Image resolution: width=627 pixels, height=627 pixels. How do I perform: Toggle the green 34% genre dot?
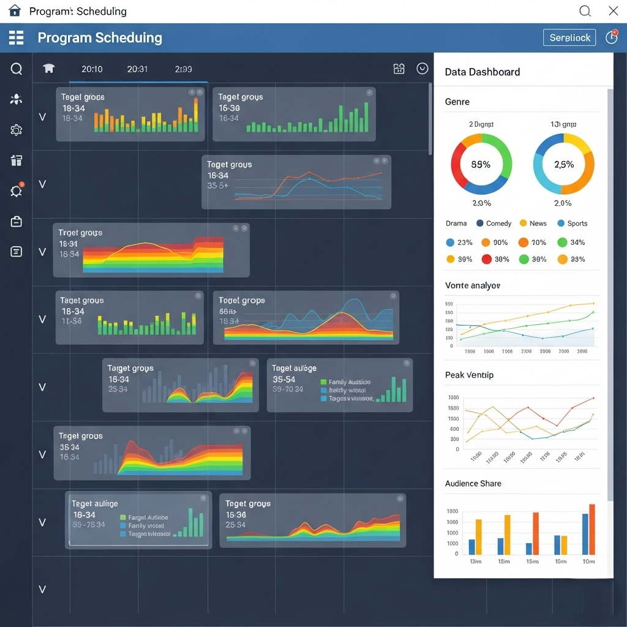click(562, 242)
